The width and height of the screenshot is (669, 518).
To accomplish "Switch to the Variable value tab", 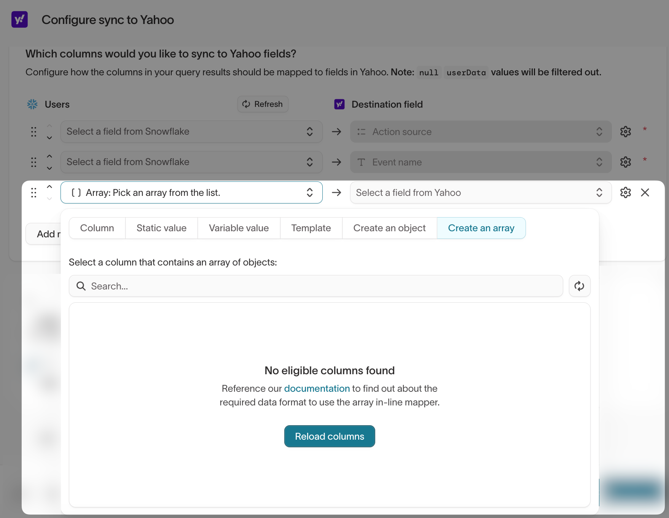I will (239, 228).
